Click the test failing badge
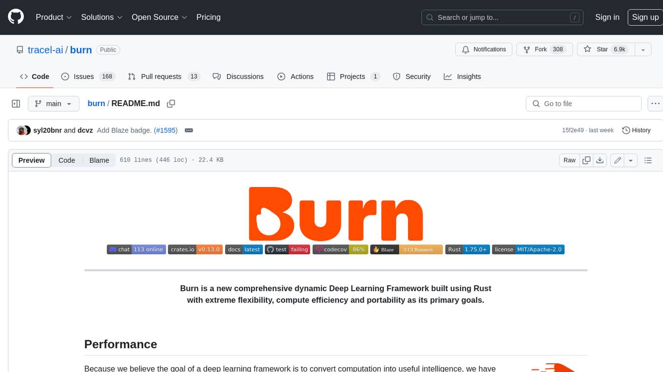 (288, 249)
